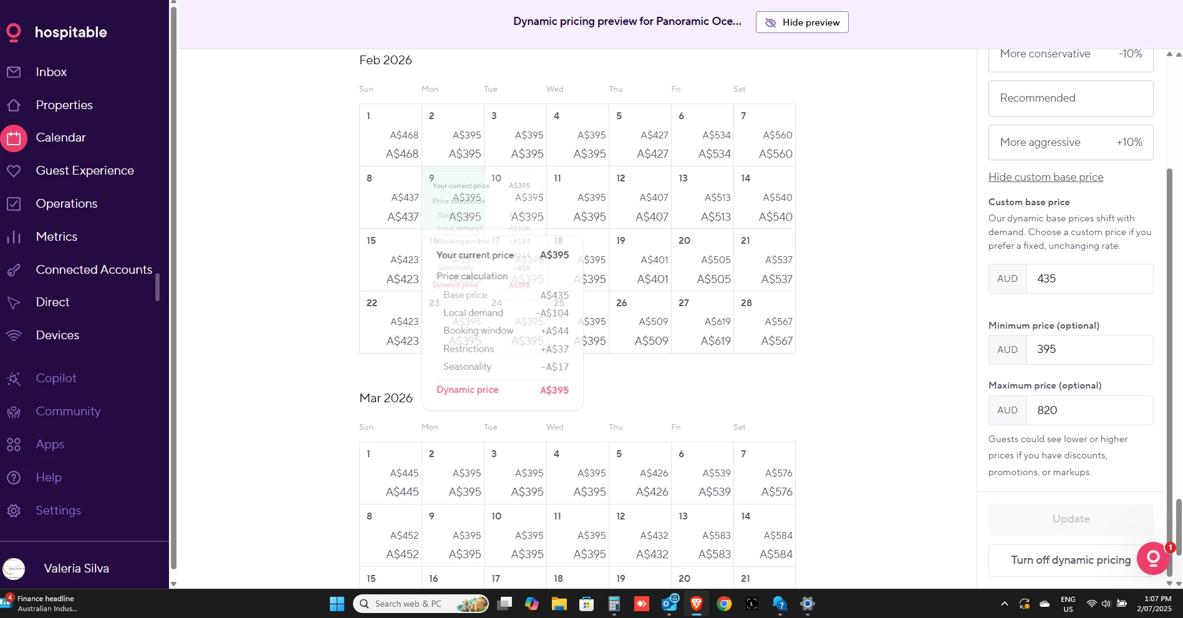Select February 7 priced A$560
Image resolution: width=1183 pixels, height=618 pixels.
pyautogui.click(x=765, y=135)
